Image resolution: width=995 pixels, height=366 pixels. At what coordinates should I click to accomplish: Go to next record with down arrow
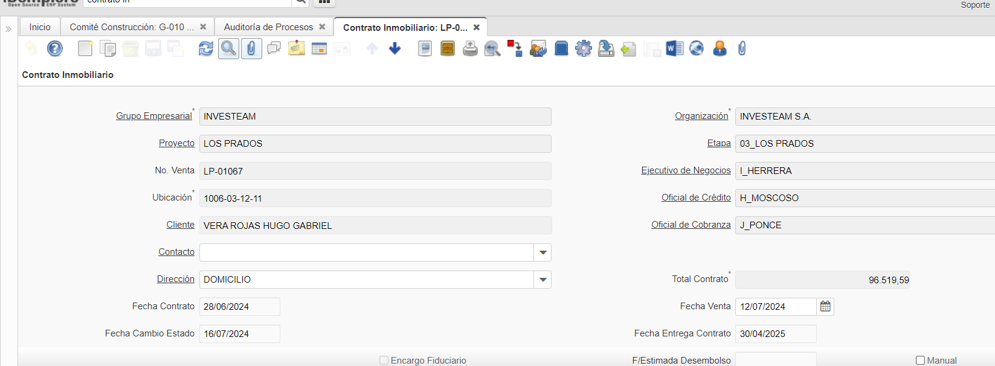394,48
